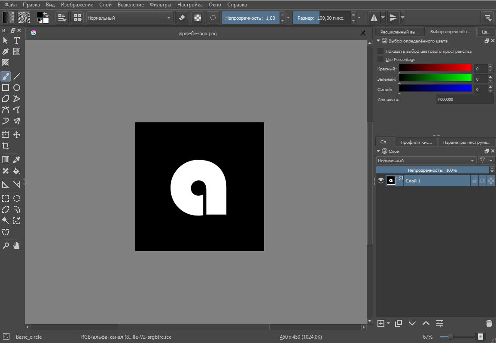496x343 pixels.
Task: Tick the Use Percentage checkbox
Action: pos(380,59)
